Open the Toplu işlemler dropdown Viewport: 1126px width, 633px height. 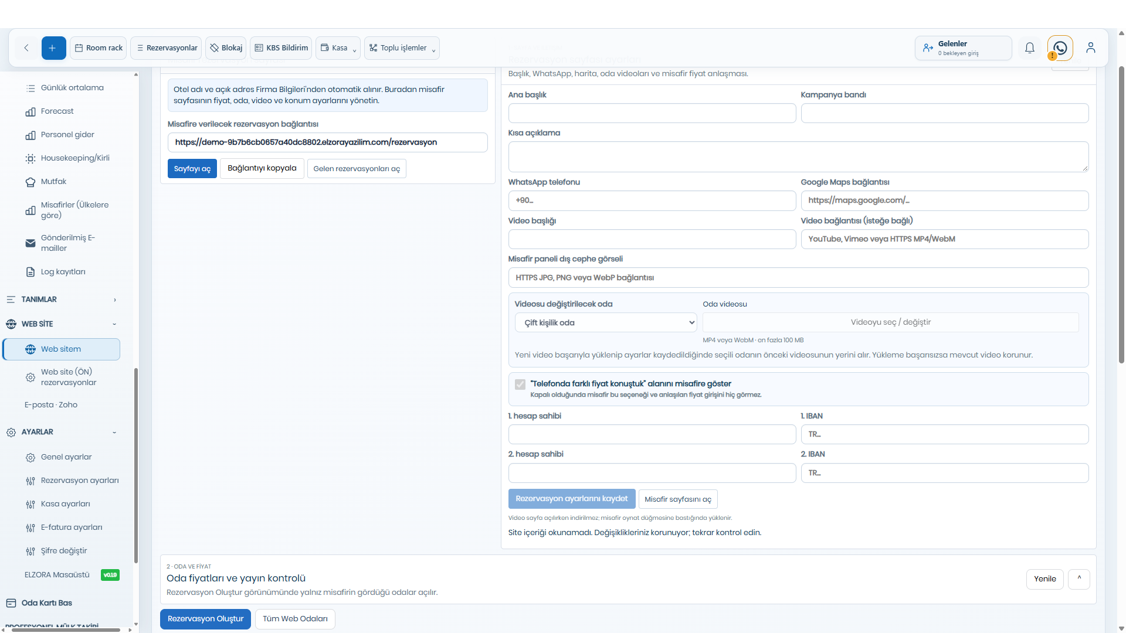[x=402, y=48]
